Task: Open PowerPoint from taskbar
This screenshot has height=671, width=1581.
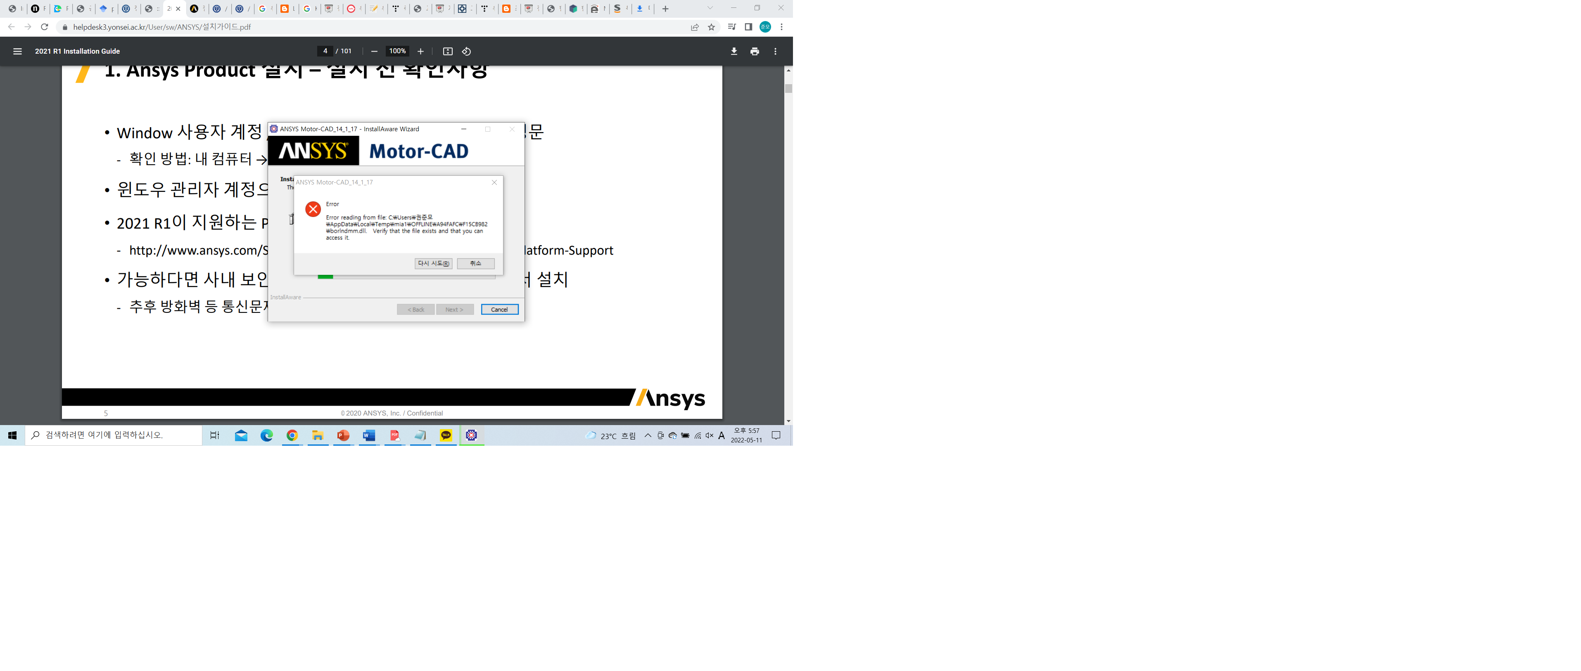Action: coord(343,435)
